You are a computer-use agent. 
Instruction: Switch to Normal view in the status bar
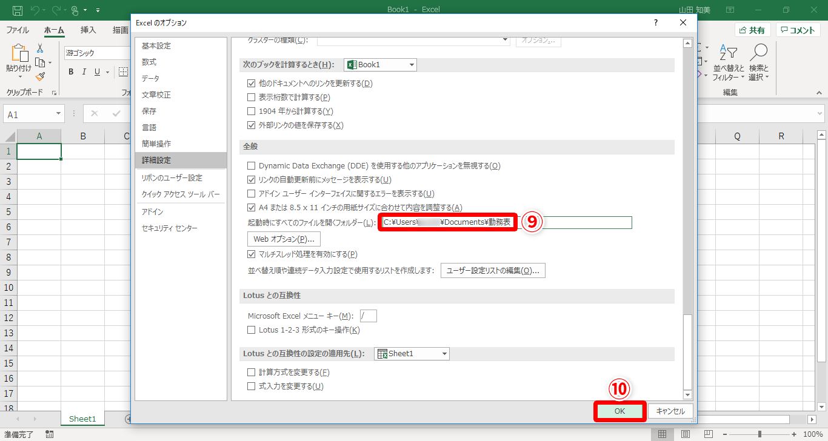pyautogui.click(x=662, y=434)
